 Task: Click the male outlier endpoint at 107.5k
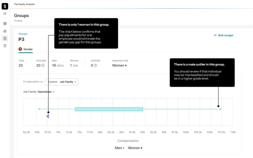[x=220, y=109]
